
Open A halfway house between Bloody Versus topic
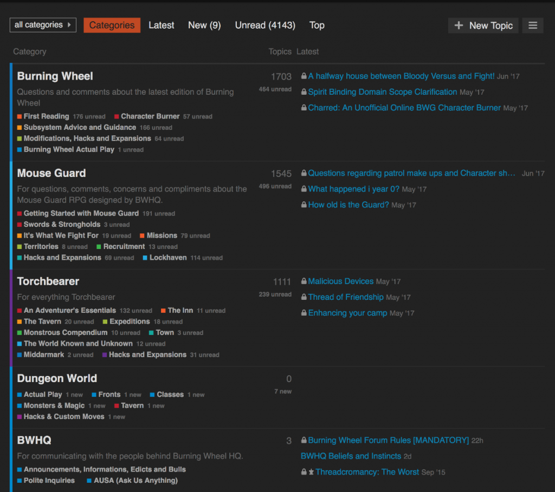click(401, 76)
